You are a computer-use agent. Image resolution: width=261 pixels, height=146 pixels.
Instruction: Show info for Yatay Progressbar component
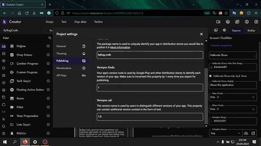pos(48,116)
